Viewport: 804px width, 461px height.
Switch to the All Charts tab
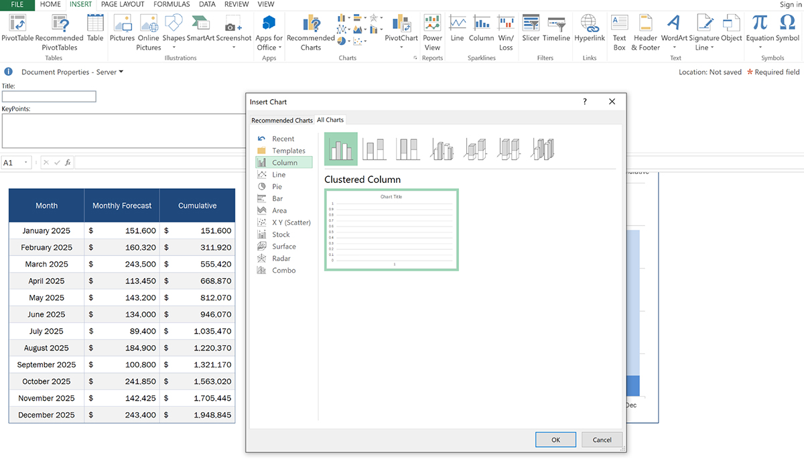330,120
